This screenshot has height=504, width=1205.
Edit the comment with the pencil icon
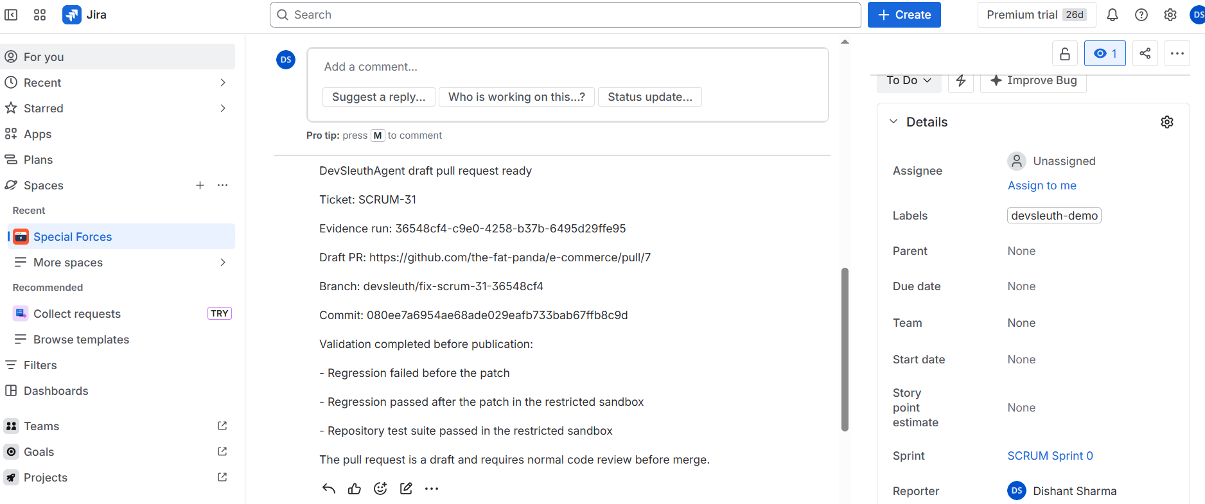(x=406, y=489)
